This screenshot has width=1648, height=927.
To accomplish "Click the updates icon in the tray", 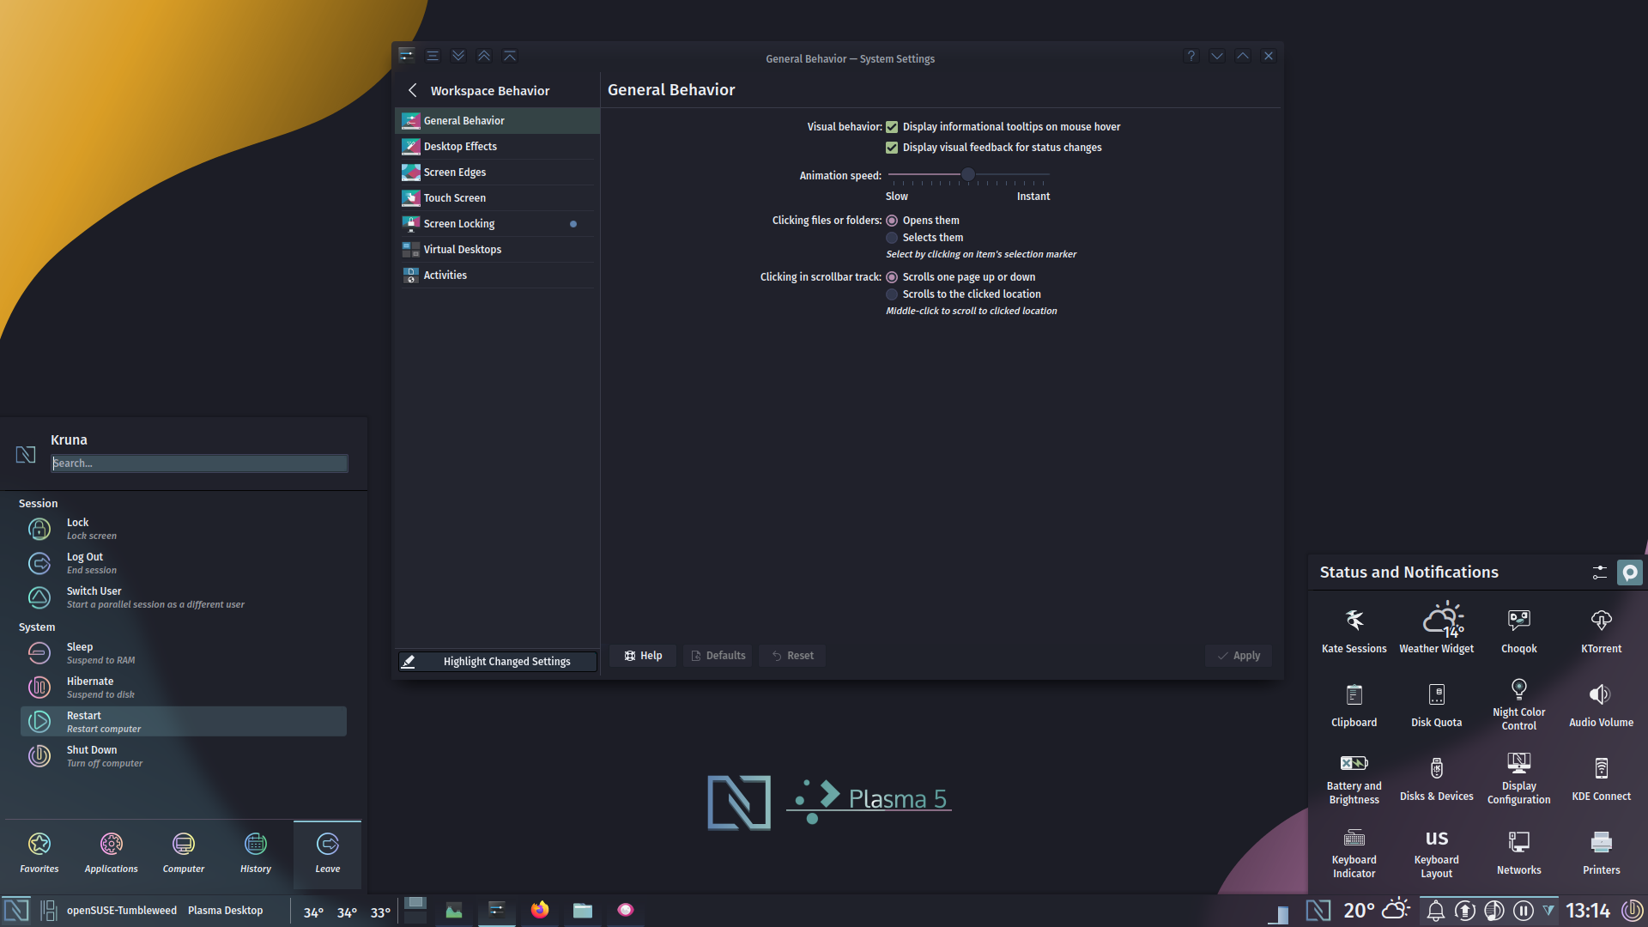I will pos(1464,911).
